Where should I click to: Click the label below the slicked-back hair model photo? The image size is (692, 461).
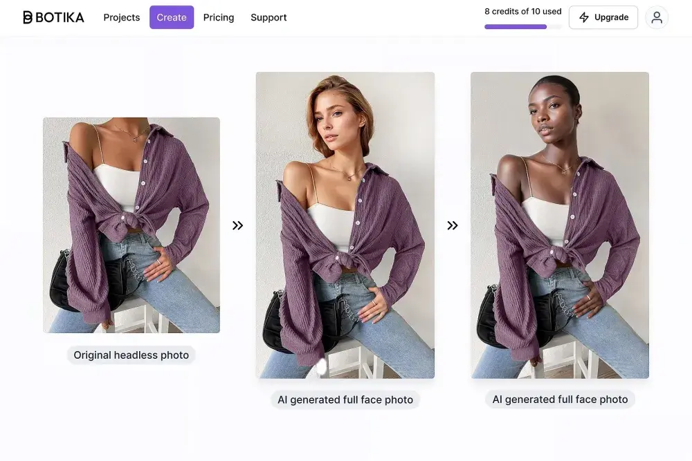560,399
